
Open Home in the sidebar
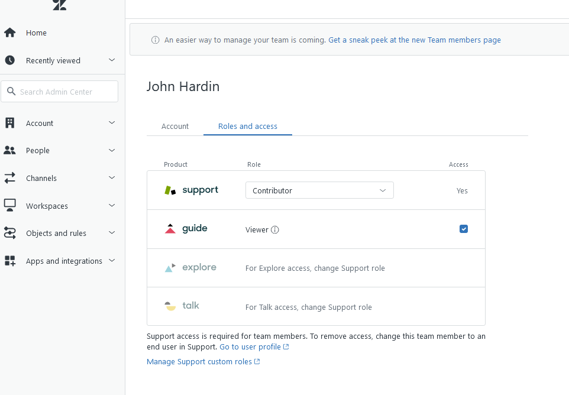point(36,33)
